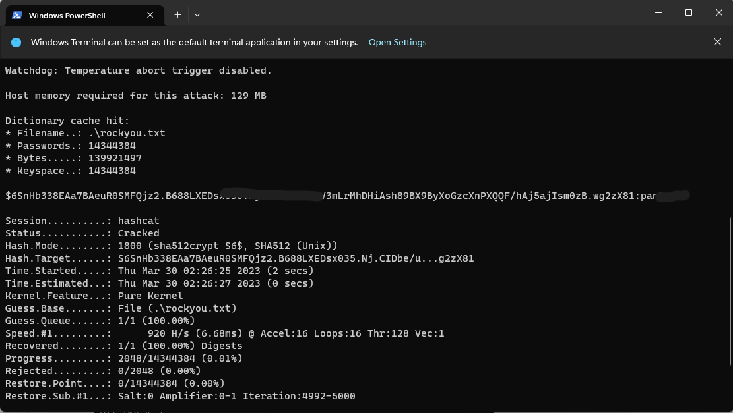Click the terminal vertical scrollbar thumb
The height and width of the screenshot is (413, 733).
click(729, 290)
